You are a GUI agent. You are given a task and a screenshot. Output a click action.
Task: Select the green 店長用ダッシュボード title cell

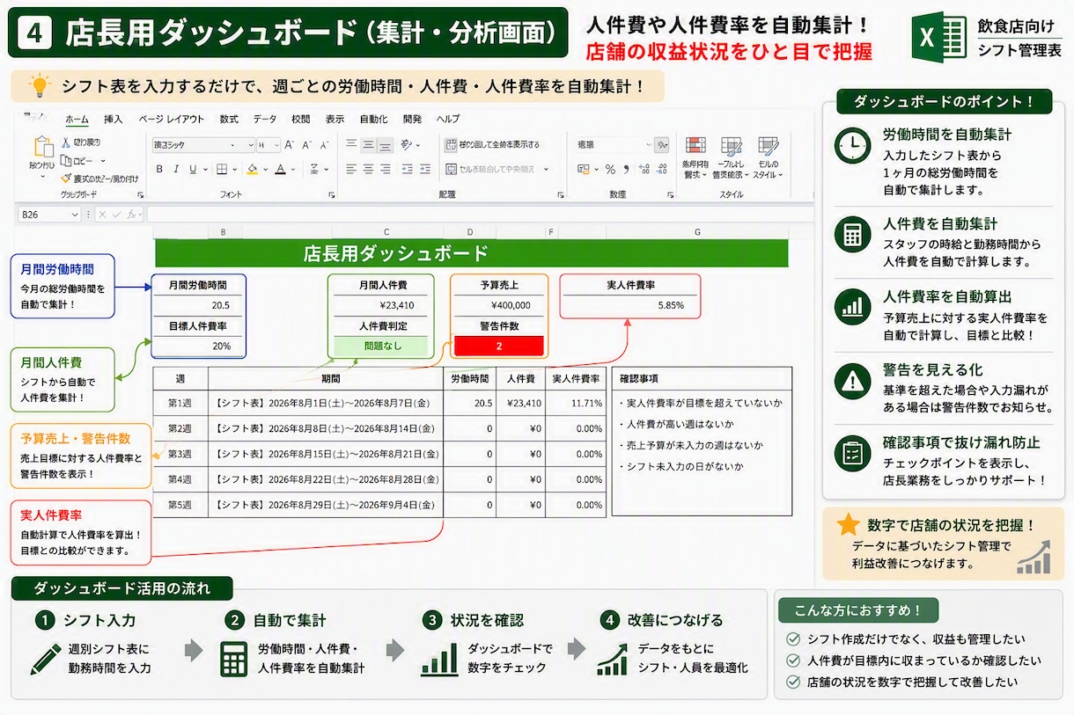(472, 254)
